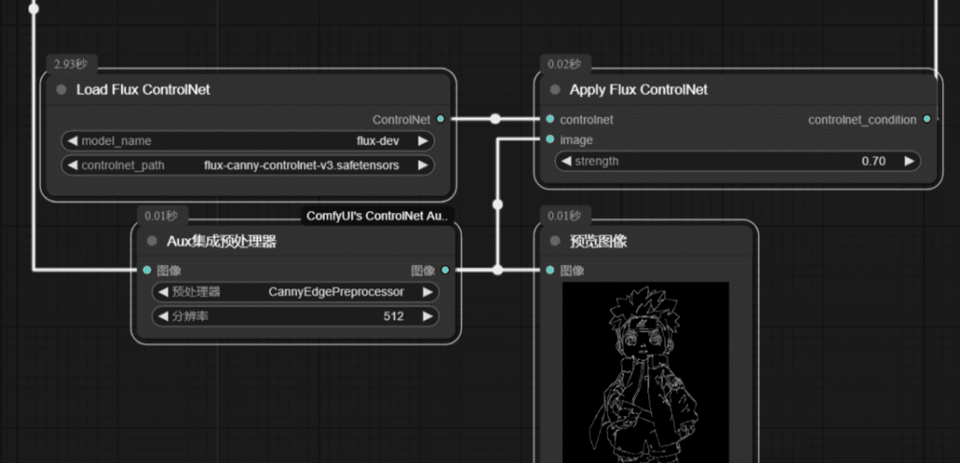Click 图像 input socket on Aux预处理器 node
Viewport: 960px width, 463px height.
click(147, 270)
